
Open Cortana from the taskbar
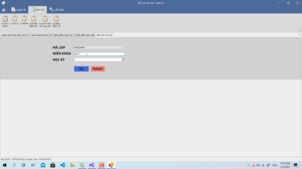pyautogui.click(x=24, y=165)
